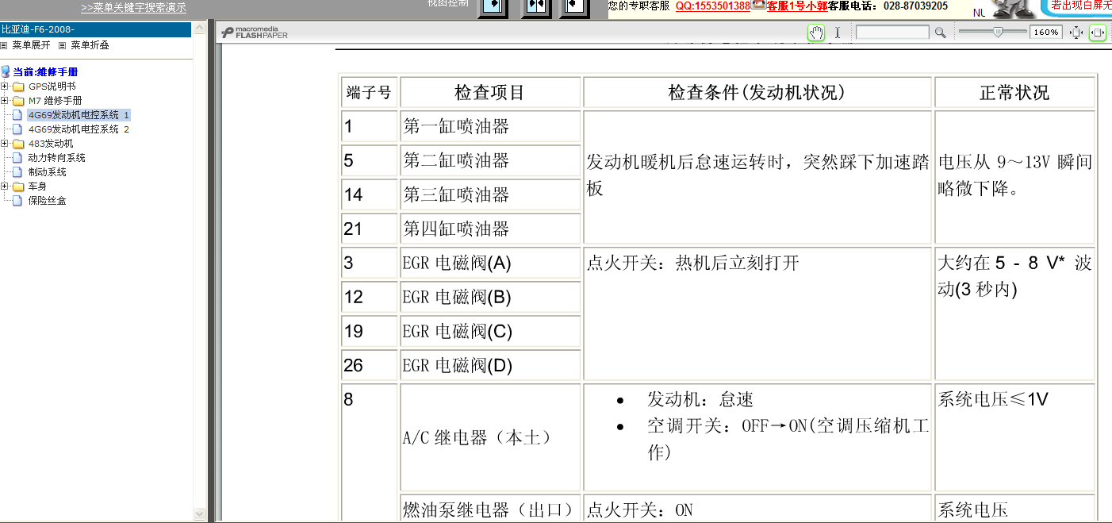Click the 端子号 column header

tap(370, 92)
